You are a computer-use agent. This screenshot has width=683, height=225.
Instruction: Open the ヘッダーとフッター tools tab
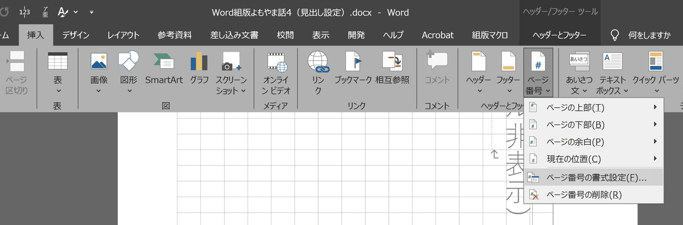coord(559,35)
